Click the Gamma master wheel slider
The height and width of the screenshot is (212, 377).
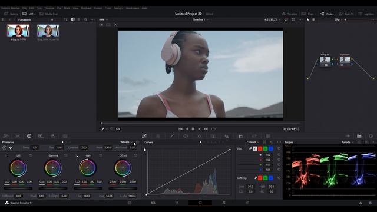click(53, 188)
